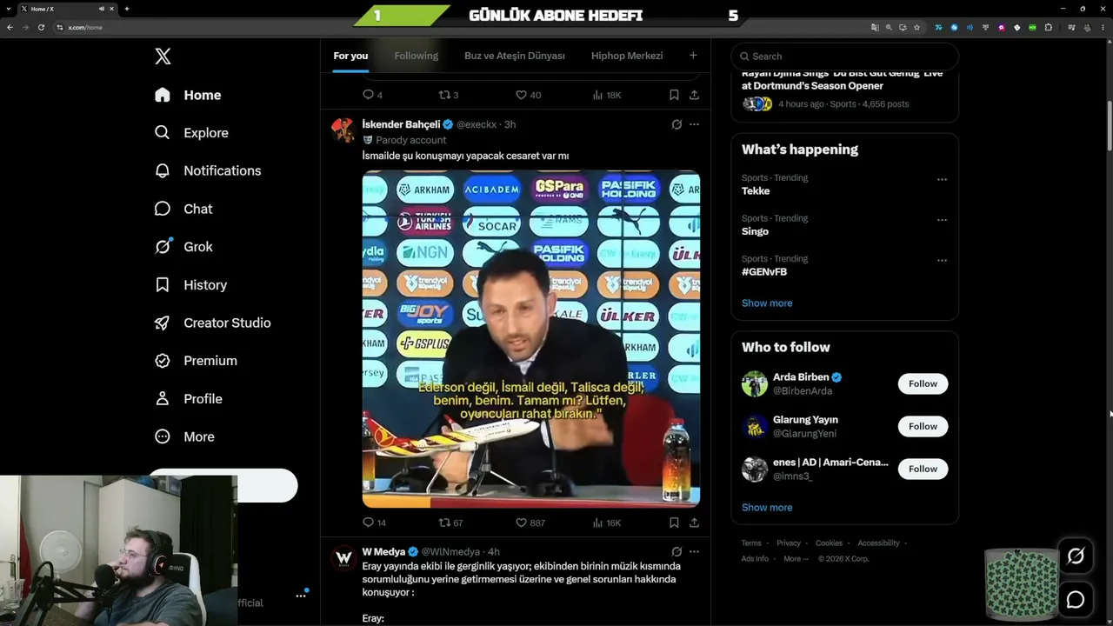Viewport: 1113px width, 626px height.
Task: Open the browser three-dot menu
Action: pyautogui.click(x=1103, y=27)
